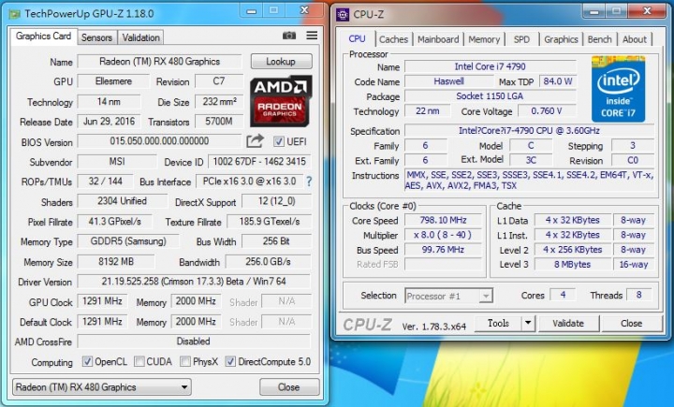Toggle the DirectCompute 5.0 checkbox
Screen dimensions: 674x407
click(230, 361)
